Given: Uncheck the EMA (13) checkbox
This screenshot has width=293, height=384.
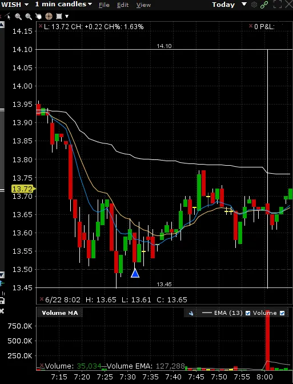Looking at the screenshot, I should (248, 313).
